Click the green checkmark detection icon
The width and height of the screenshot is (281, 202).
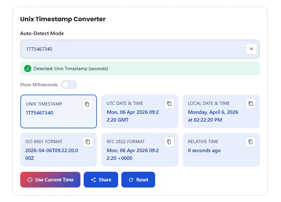point(28,69)
